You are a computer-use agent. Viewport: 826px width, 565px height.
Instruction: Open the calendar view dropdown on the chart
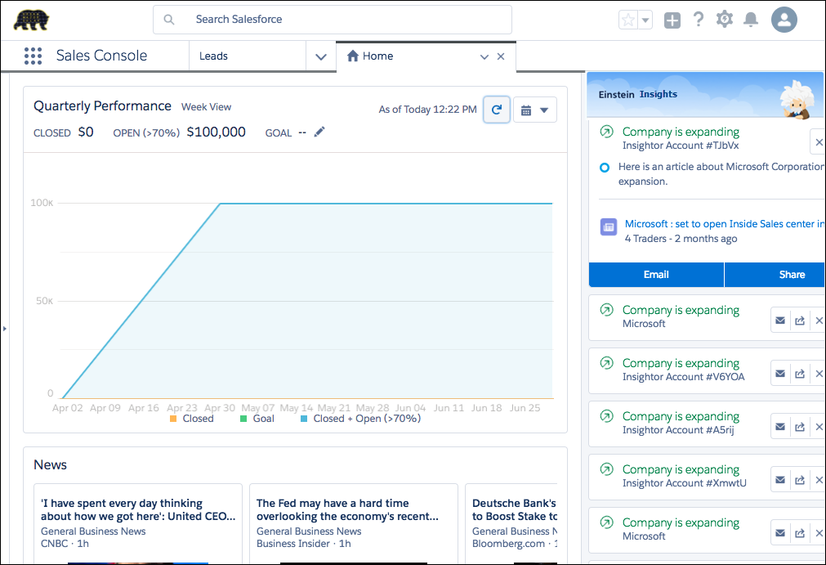pos(534,110)
